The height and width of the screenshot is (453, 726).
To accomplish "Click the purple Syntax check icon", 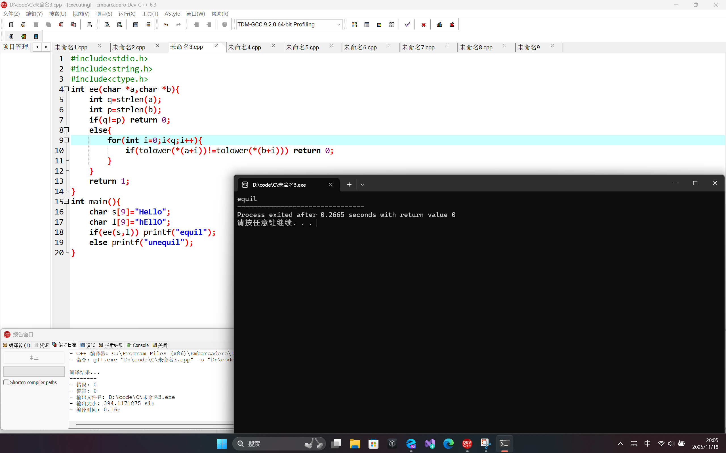I will point(407,25).
